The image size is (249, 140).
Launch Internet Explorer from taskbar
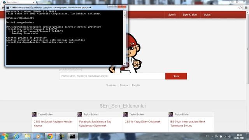pos(16,136)
